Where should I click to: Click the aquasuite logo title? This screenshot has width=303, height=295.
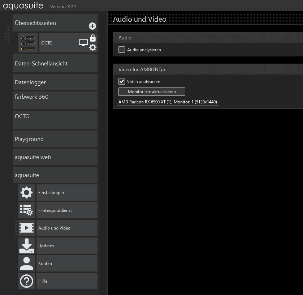coord(23,6)
